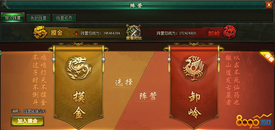Open the 查看对比 crossed swords comparison
The image size is (275, 130).
[x=134, y=32]
